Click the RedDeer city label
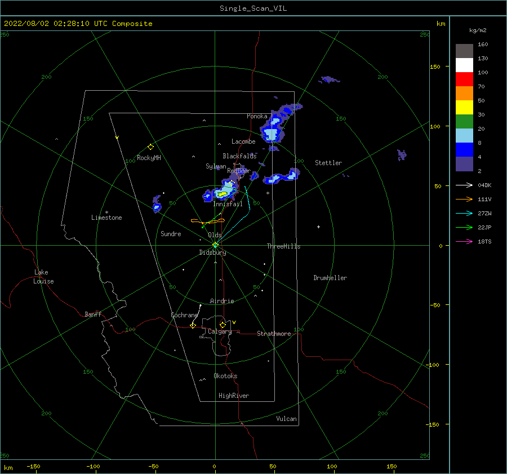The height and width of the screenshot is (474, 507). pos(239,171)
